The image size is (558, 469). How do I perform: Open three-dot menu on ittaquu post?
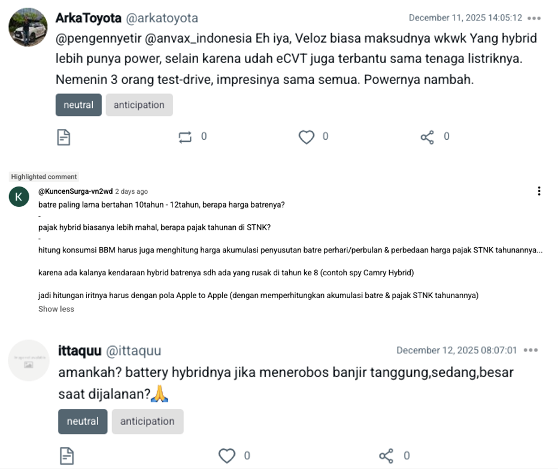[x=530, y=350]
